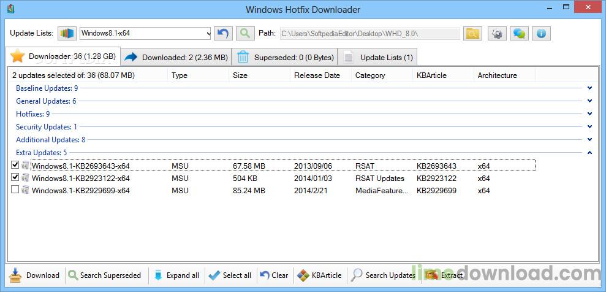The width and height of the screenshot is (606, 292).
Task: Click the 504 KB size cell
Action: point(245,179)
